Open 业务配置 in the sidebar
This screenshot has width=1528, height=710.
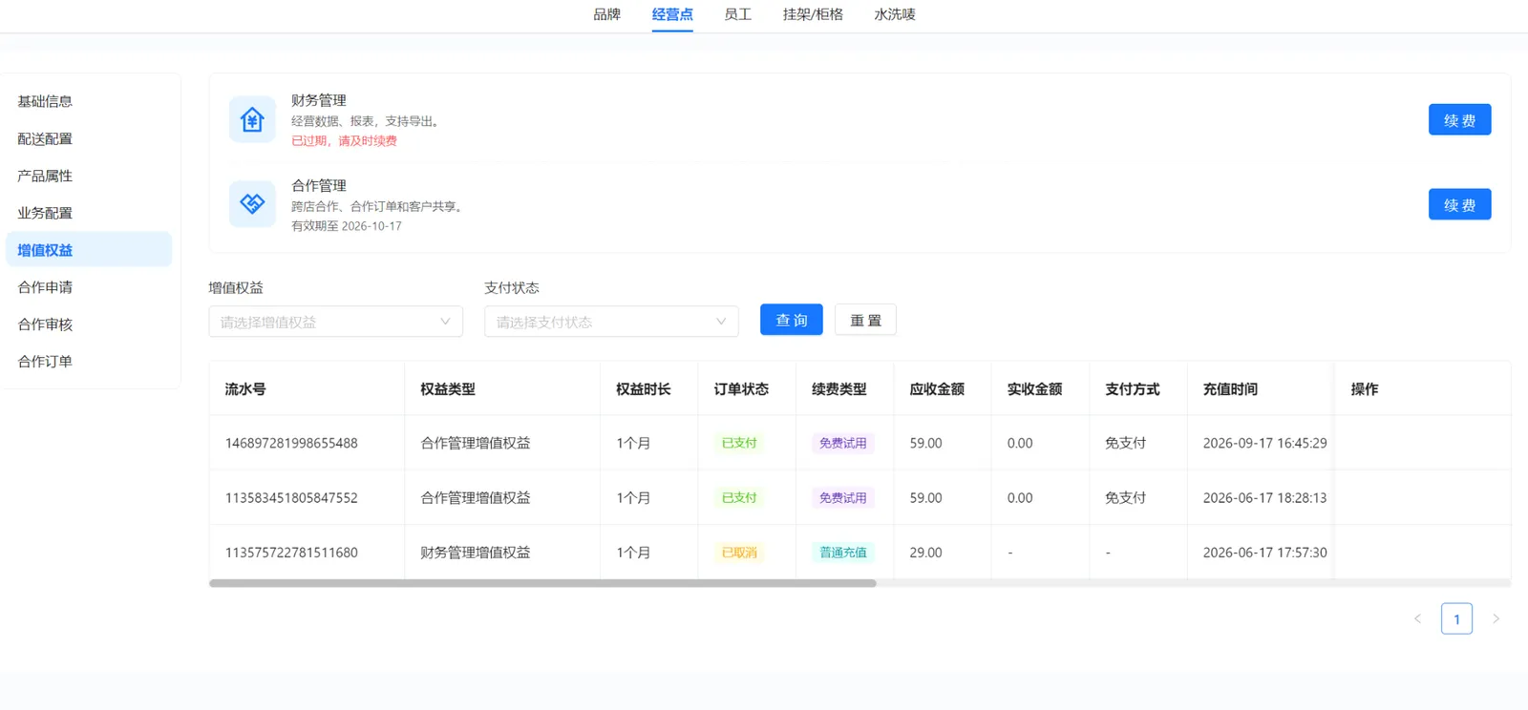pyautogui.click(x=89, y=213)
